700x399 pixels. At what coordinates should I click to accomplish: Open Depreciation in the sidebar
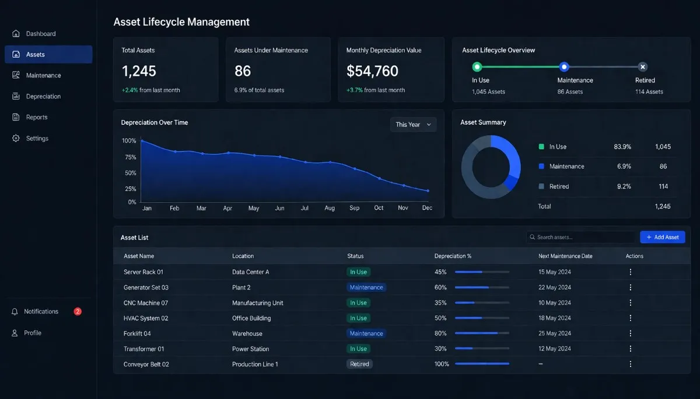[x=48, y=97]
